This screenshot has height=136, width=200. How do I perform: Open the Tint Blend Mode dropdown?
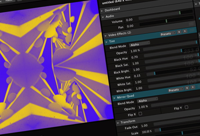tap(139, 43)
